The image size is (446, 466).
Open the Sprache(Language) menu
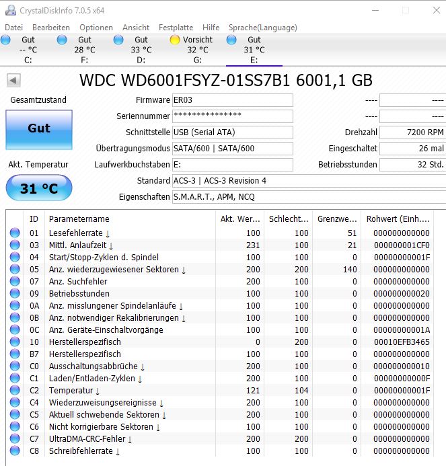point(263,28)
